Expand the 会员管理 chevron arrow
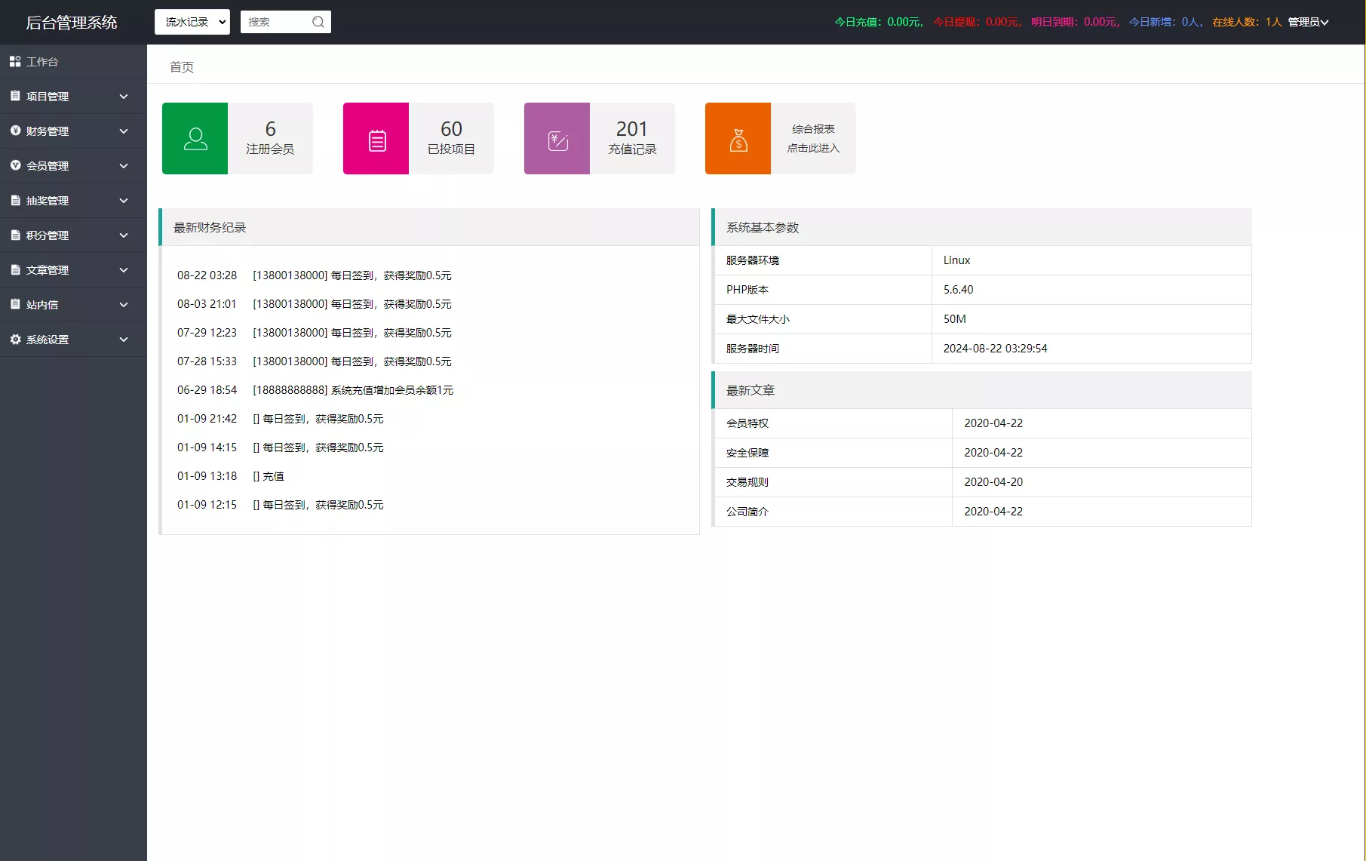Viewport: 1366px width, 861px height. 124,166
